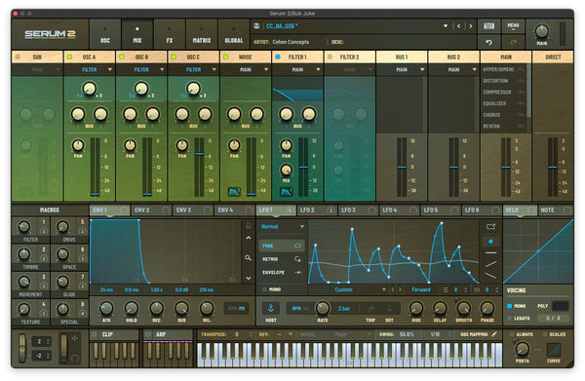Click the Noise channel filter shape icon
This screenshot has height=381, width=585.
click(234, 192)
